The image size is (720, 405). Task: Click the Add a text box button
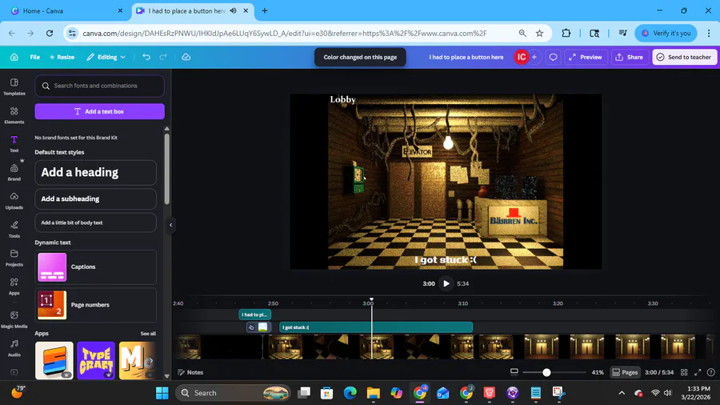[100, 111]
